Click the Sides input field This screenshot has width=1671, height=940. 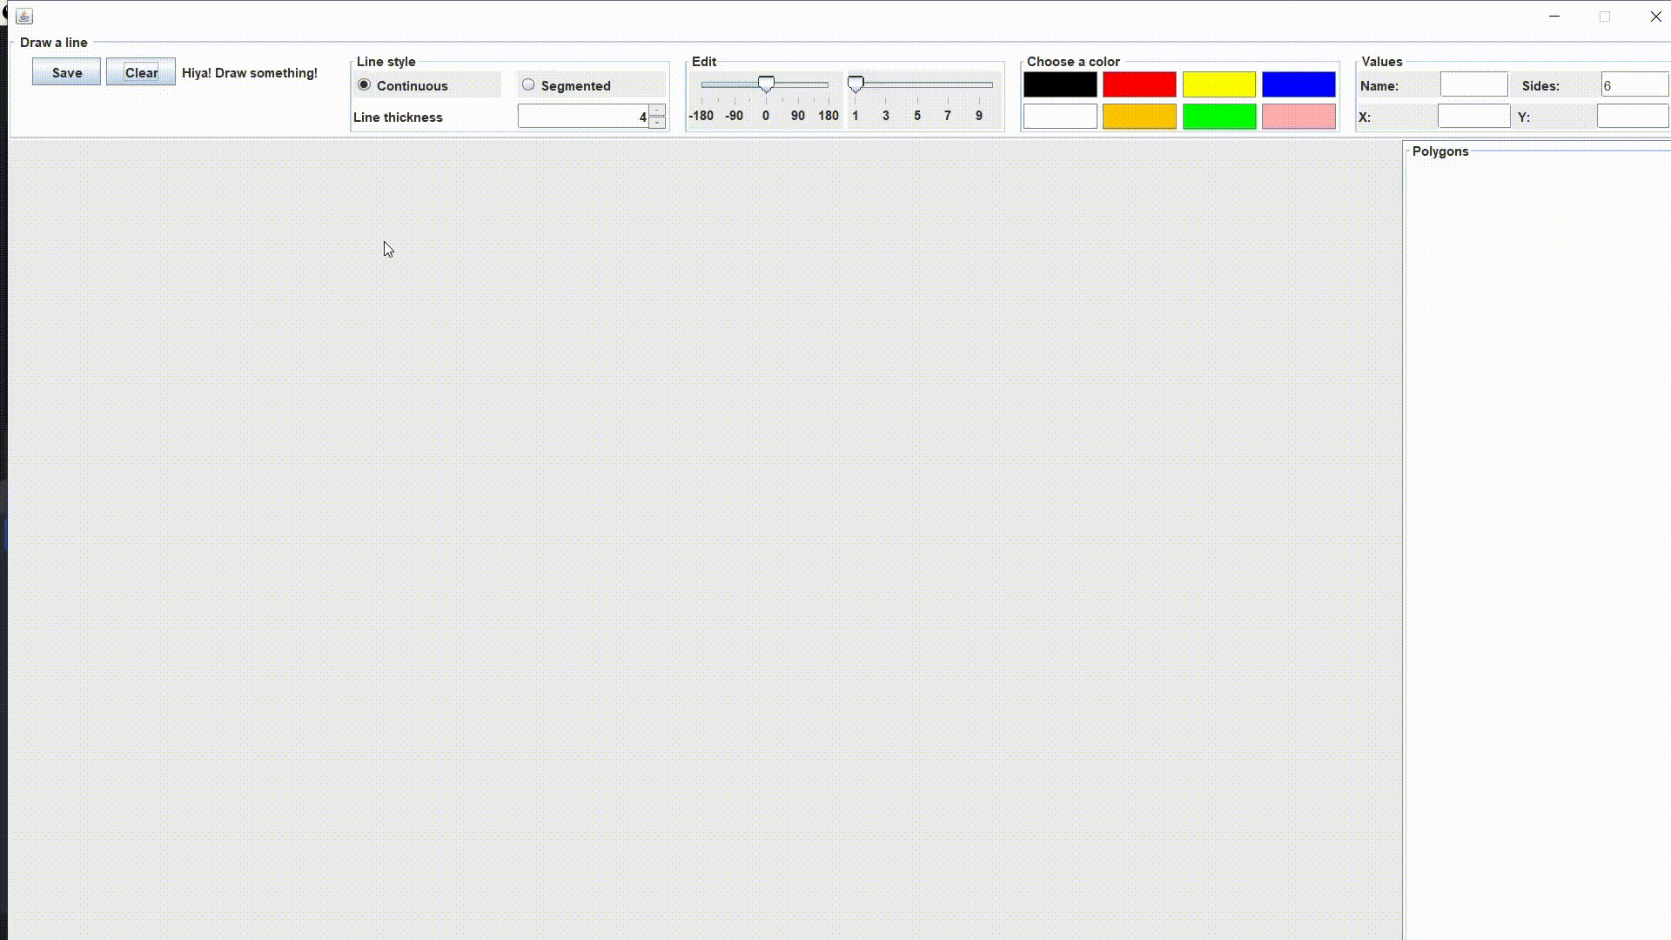[1634, 85]
